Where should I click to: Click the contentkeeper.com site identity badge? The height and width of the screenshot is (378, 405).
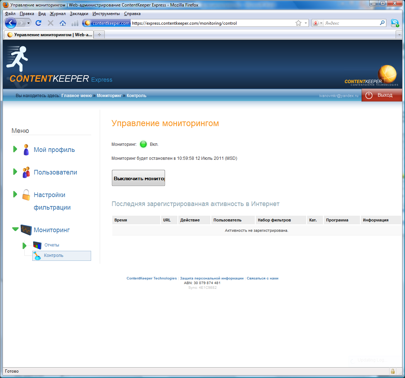click(x=107, y=23)
